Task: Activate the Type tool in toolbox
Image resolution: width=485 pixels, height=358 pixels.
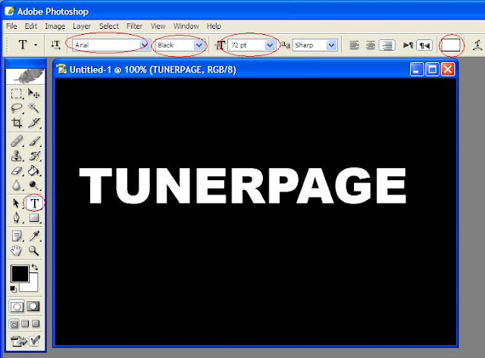Action: coord(34,204)
